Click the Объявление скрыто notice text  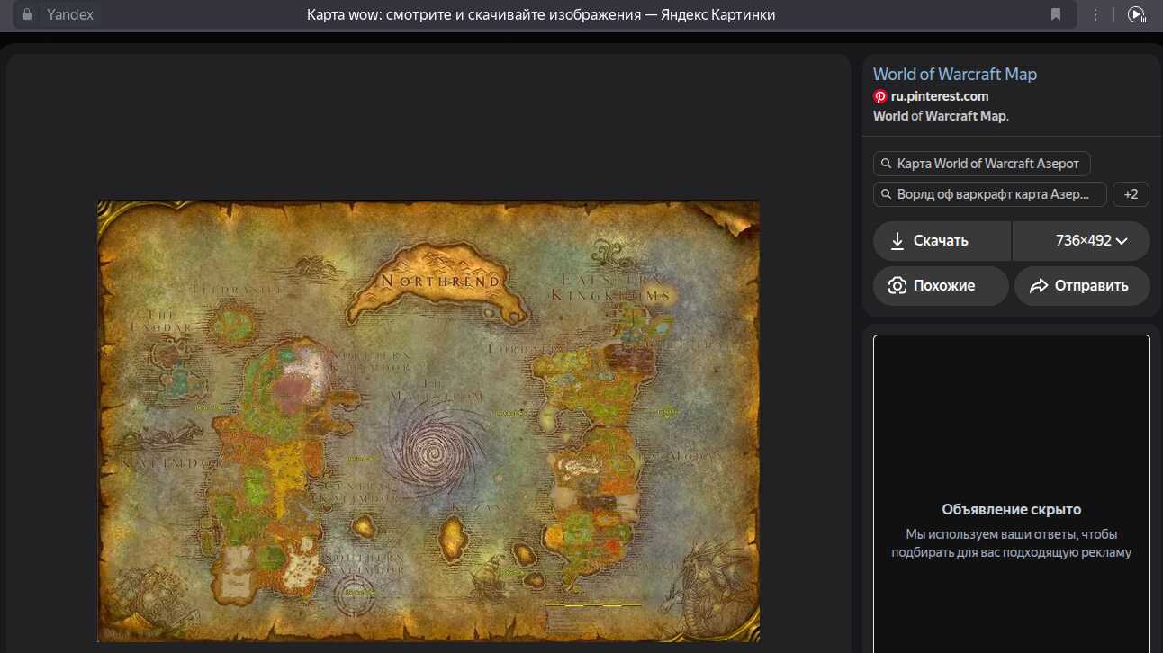1012,509
